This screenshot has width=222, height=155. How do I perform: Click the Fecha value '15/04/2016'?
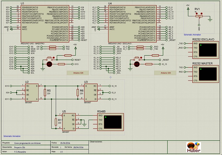pos(65,143)
